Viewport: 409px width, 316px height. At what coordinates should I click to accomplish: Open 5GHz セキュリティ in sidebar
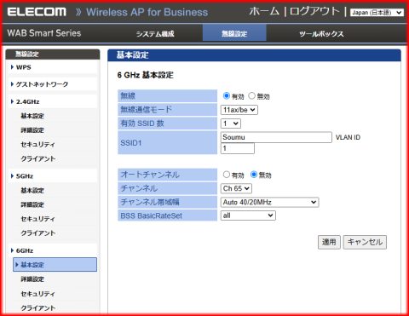point(37,219)
